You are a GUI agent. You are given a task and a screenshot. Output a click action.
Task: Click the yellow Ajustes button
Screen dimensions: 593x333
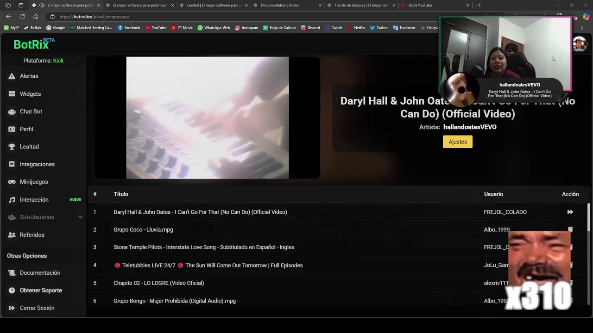point(457,142)
